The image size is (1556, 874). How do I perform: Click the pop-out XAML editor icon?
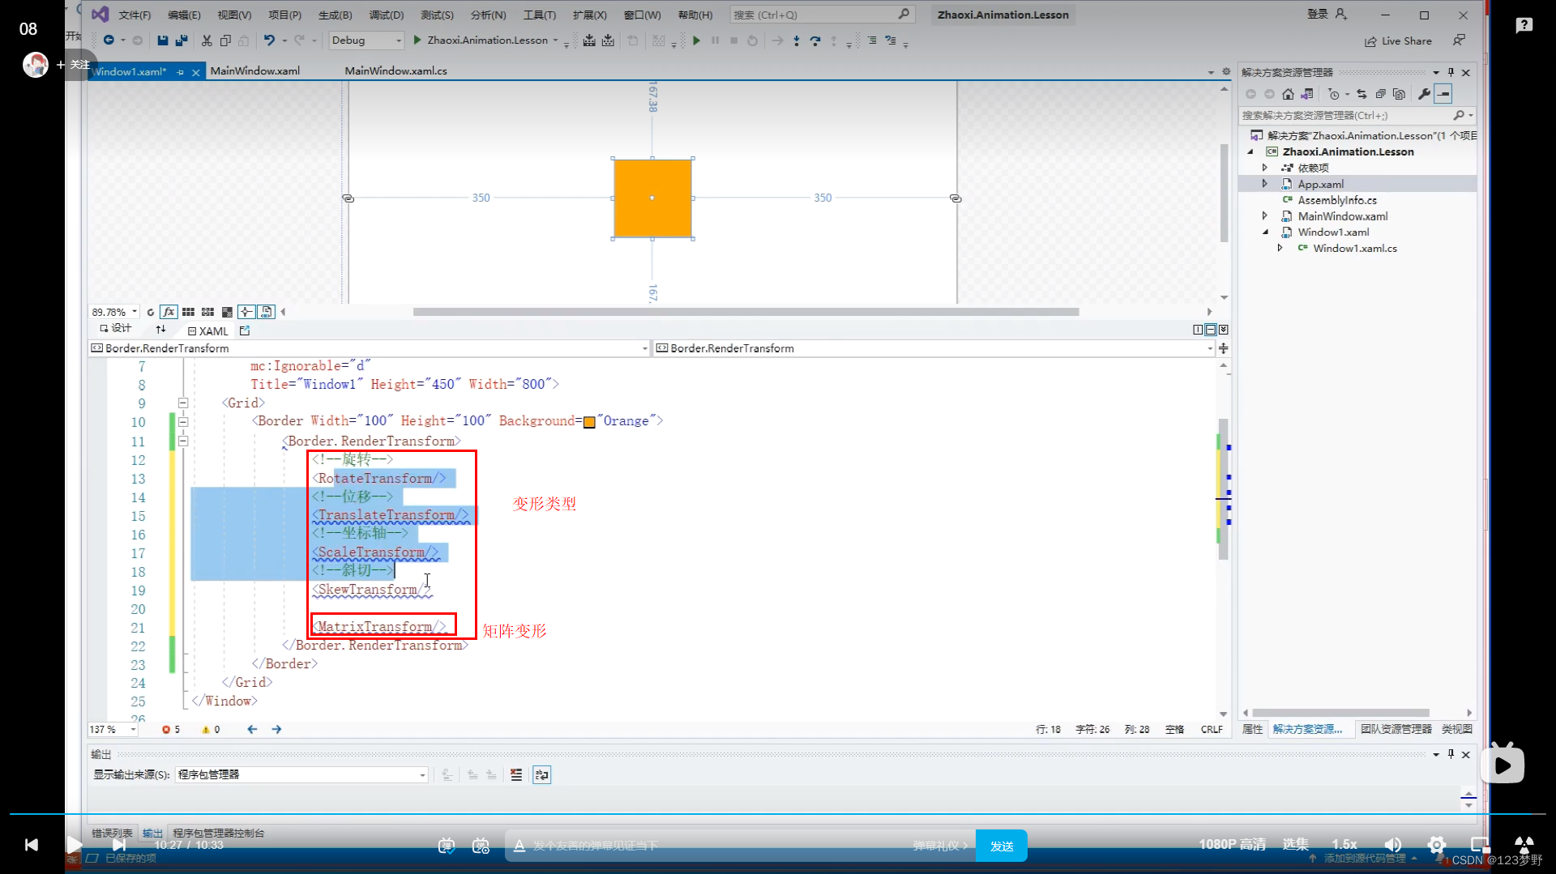click(245, 330)
